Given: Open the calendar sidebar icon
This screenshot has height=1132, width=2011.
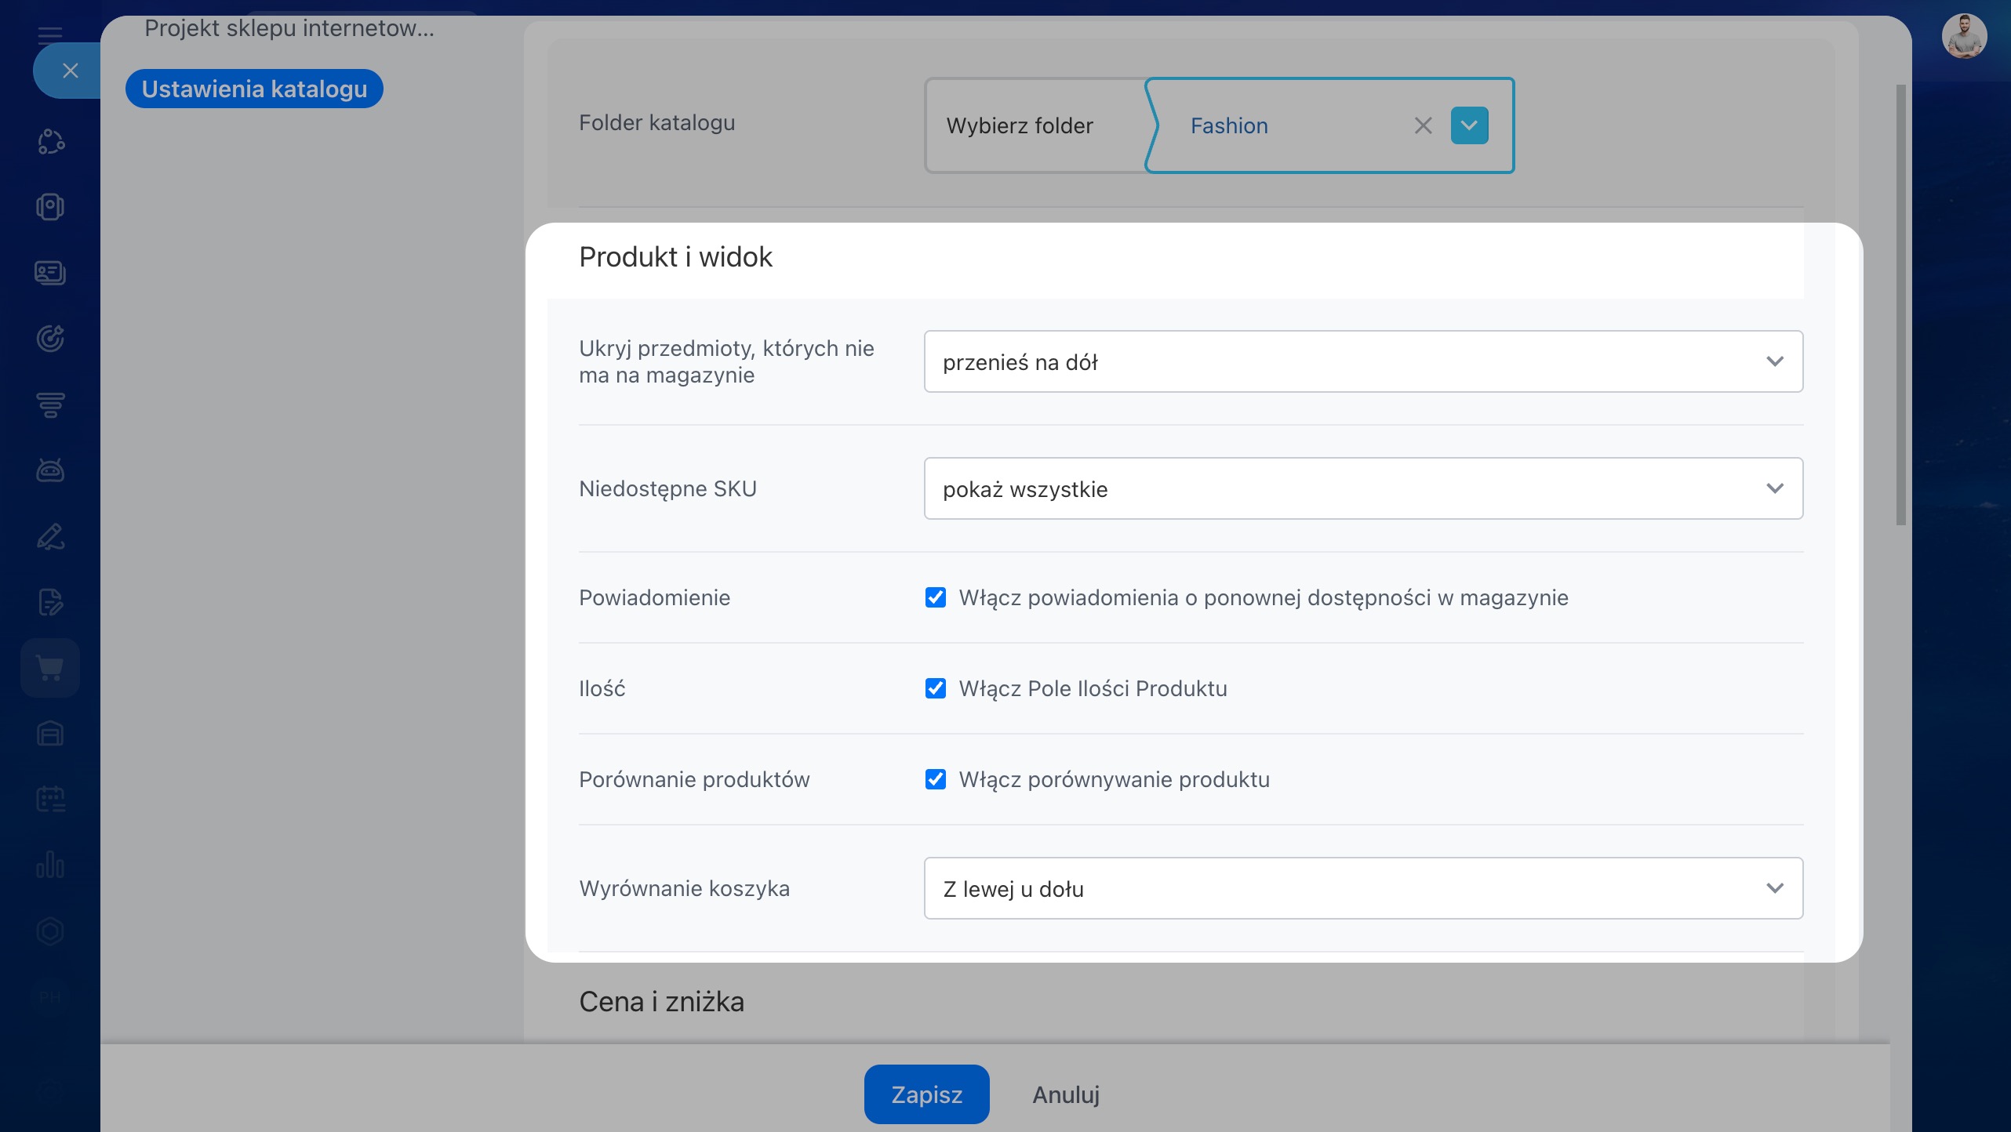Looking at the screenshot, I should [x=50, y=800].
